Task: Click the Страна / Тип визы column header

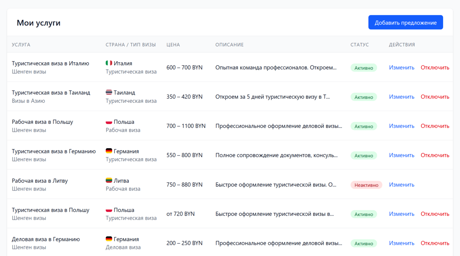Action: coord(131,45)
